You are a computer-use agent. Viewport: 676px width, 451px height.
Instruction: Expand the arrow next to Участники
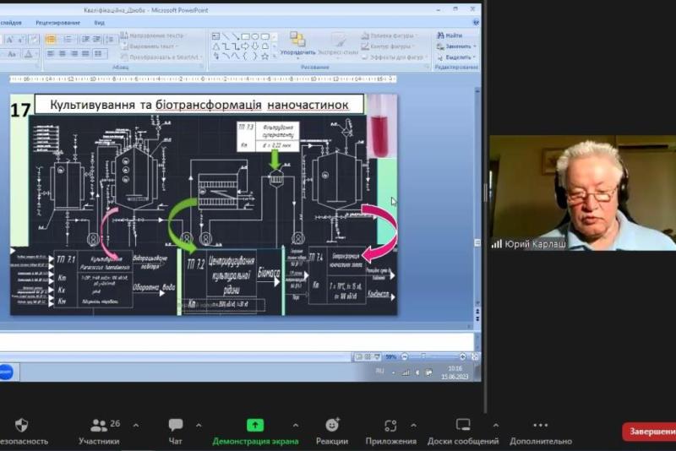[135, 425]
